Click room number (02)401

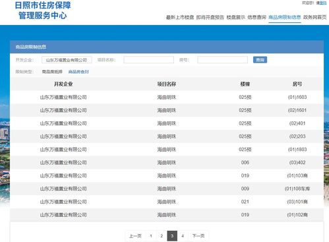tap(297, 123)
